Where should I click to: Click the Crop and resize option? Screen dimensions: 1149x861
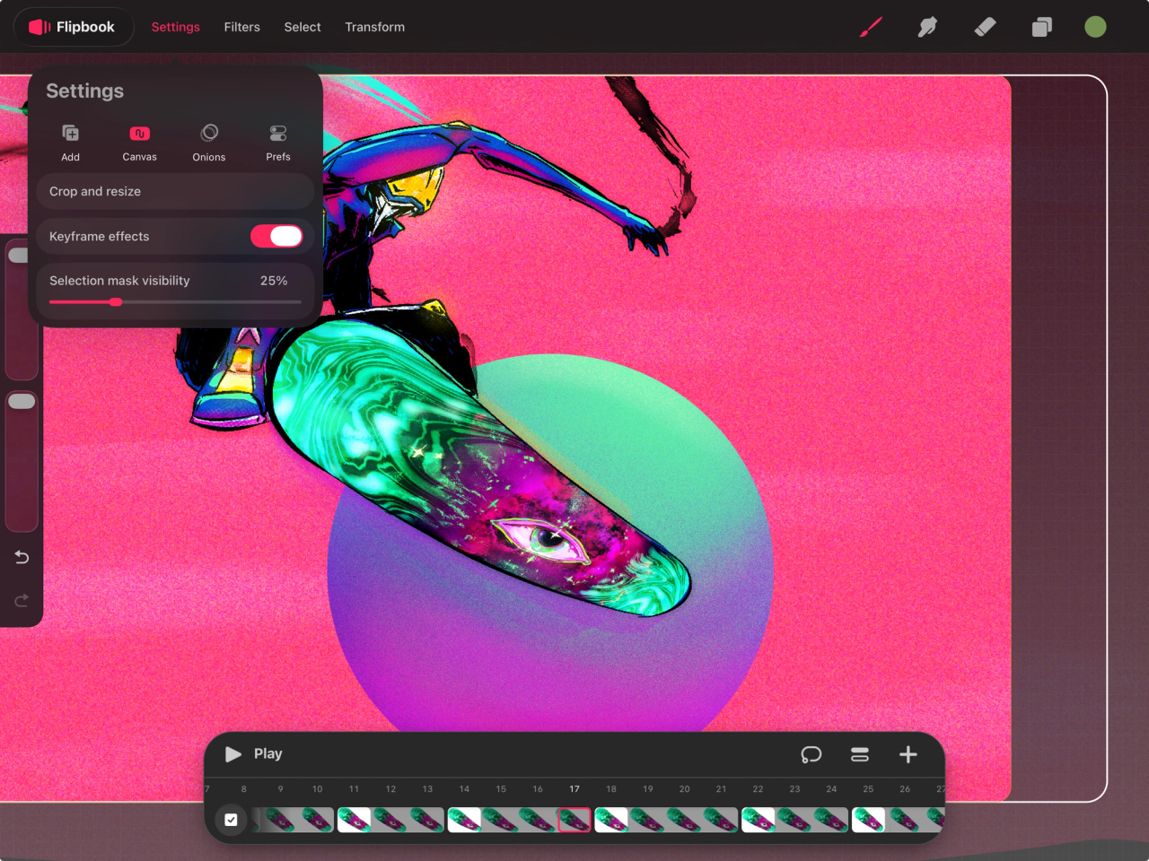(175, 191)
